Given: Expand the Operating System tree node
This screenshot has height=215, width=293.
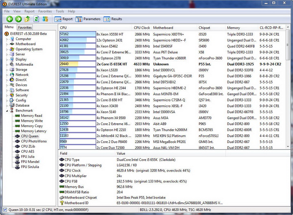Looking at the screenshot, I should 7,50.
